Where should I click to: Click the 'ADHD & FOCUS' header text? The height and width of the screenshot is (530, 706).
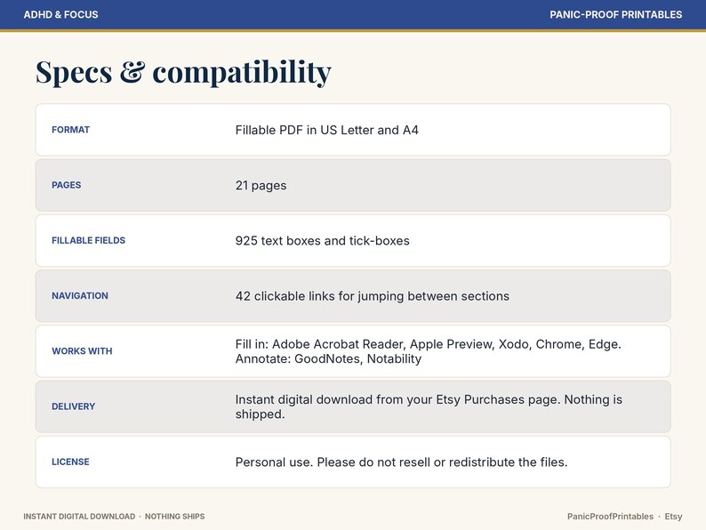60,14
